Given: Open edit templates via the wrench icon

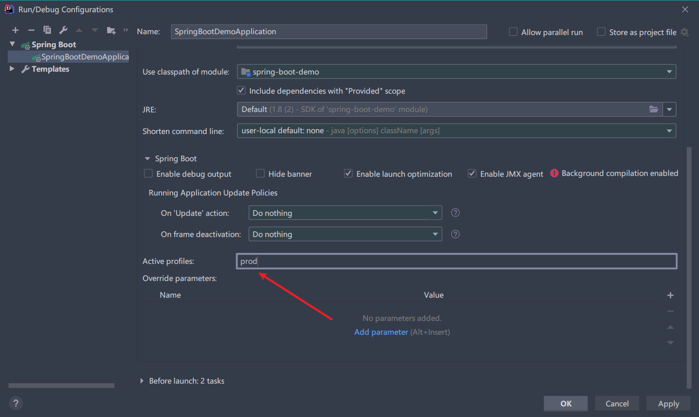Looking at the screenshot, I should [x=63, y=30].
